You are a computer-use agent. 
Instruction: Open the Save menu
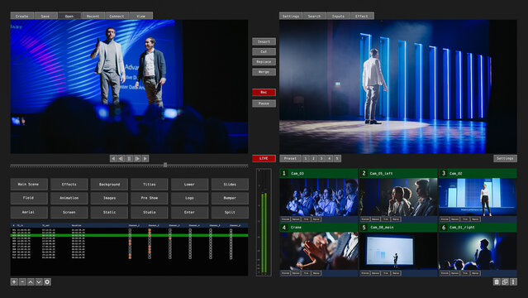(x=45, y=16)
